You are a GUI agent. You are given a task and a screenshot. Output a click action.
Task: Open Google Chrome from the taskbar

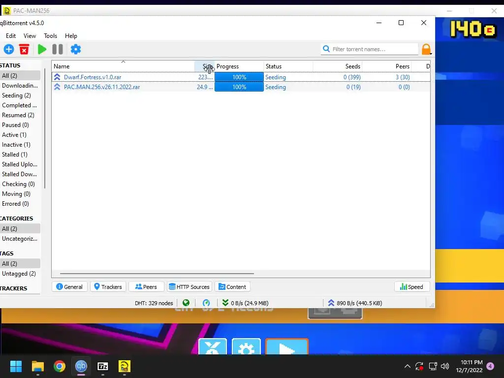coord(60,366)
